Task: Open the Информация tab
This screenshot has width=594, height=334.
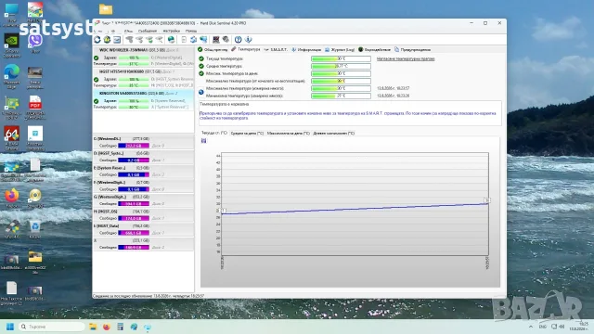Action: (306, 49)
